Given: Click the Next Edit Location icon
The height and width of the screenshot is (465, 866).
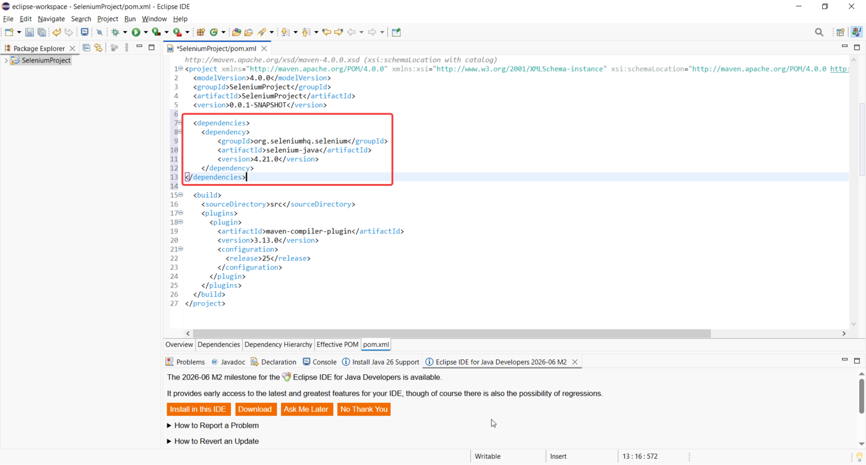Looking at the screenshot, I should [339, 32].
